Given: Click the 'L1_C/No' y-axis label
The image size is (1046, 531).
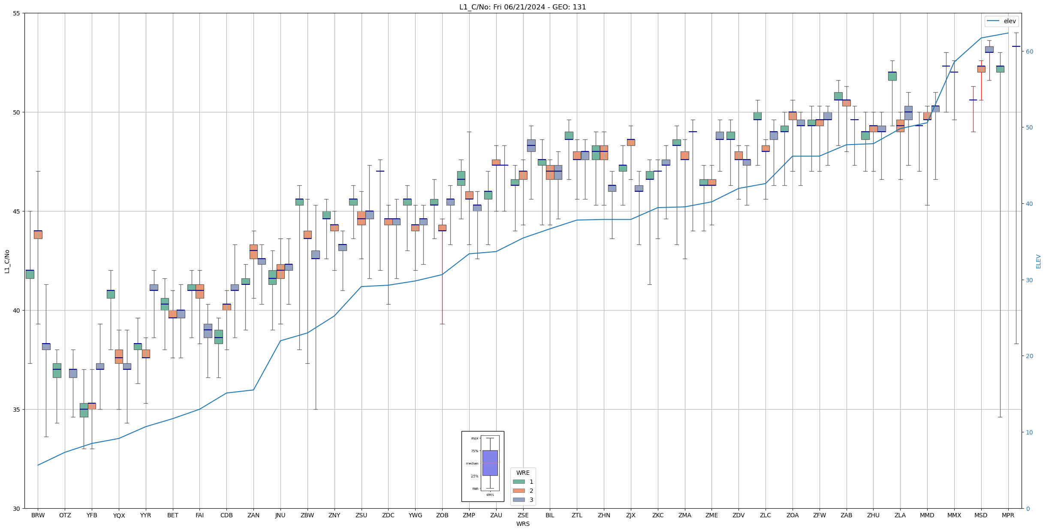Looking at the screenshot, I should pos(7,261).
